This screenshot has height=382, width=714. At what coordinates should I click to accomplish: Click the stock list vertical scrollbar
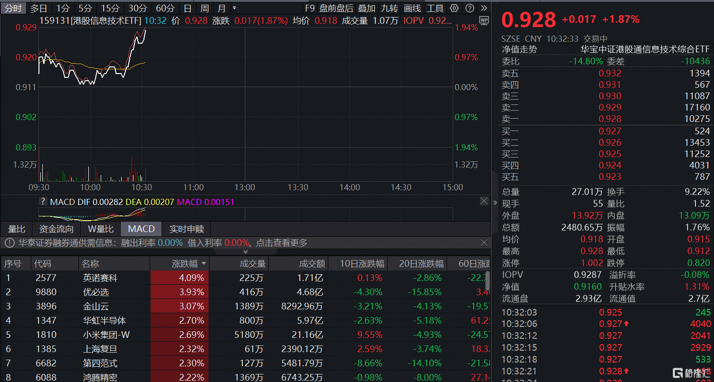click(x=487, y=281)
